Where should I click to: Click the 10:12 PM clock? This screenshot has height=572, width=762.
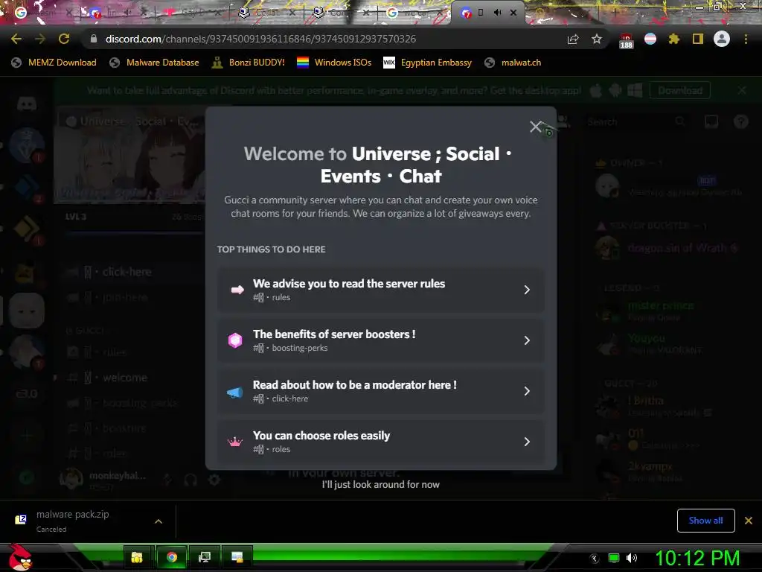pyautogui.click(x=697, y=558)
